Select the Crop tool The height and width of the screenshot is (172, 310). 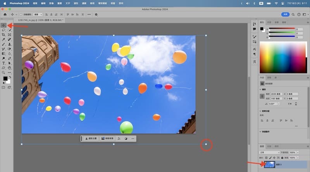pyautogui.click(x=3, y=35)
